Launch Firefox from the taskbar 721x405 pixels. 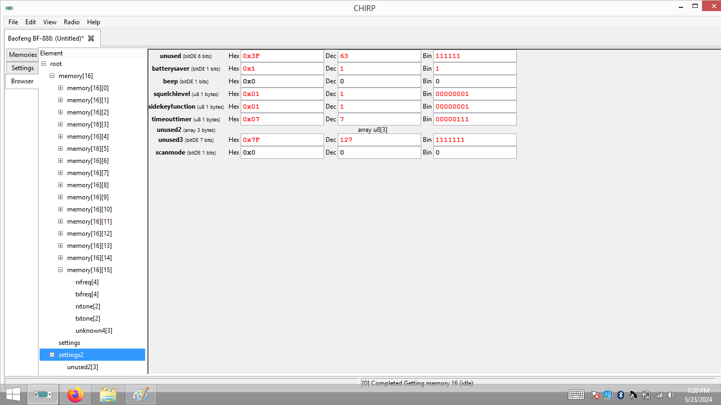[x=75, y=394]
